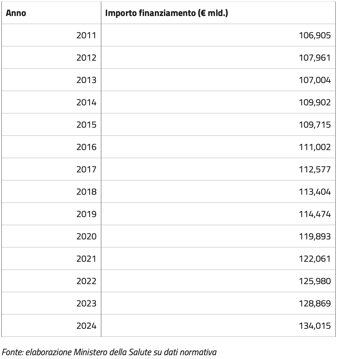This screenshot has height=359, width=337.
Task: Select the 2011 year cell
Action: pyautogui.click(x=86, y=35)
